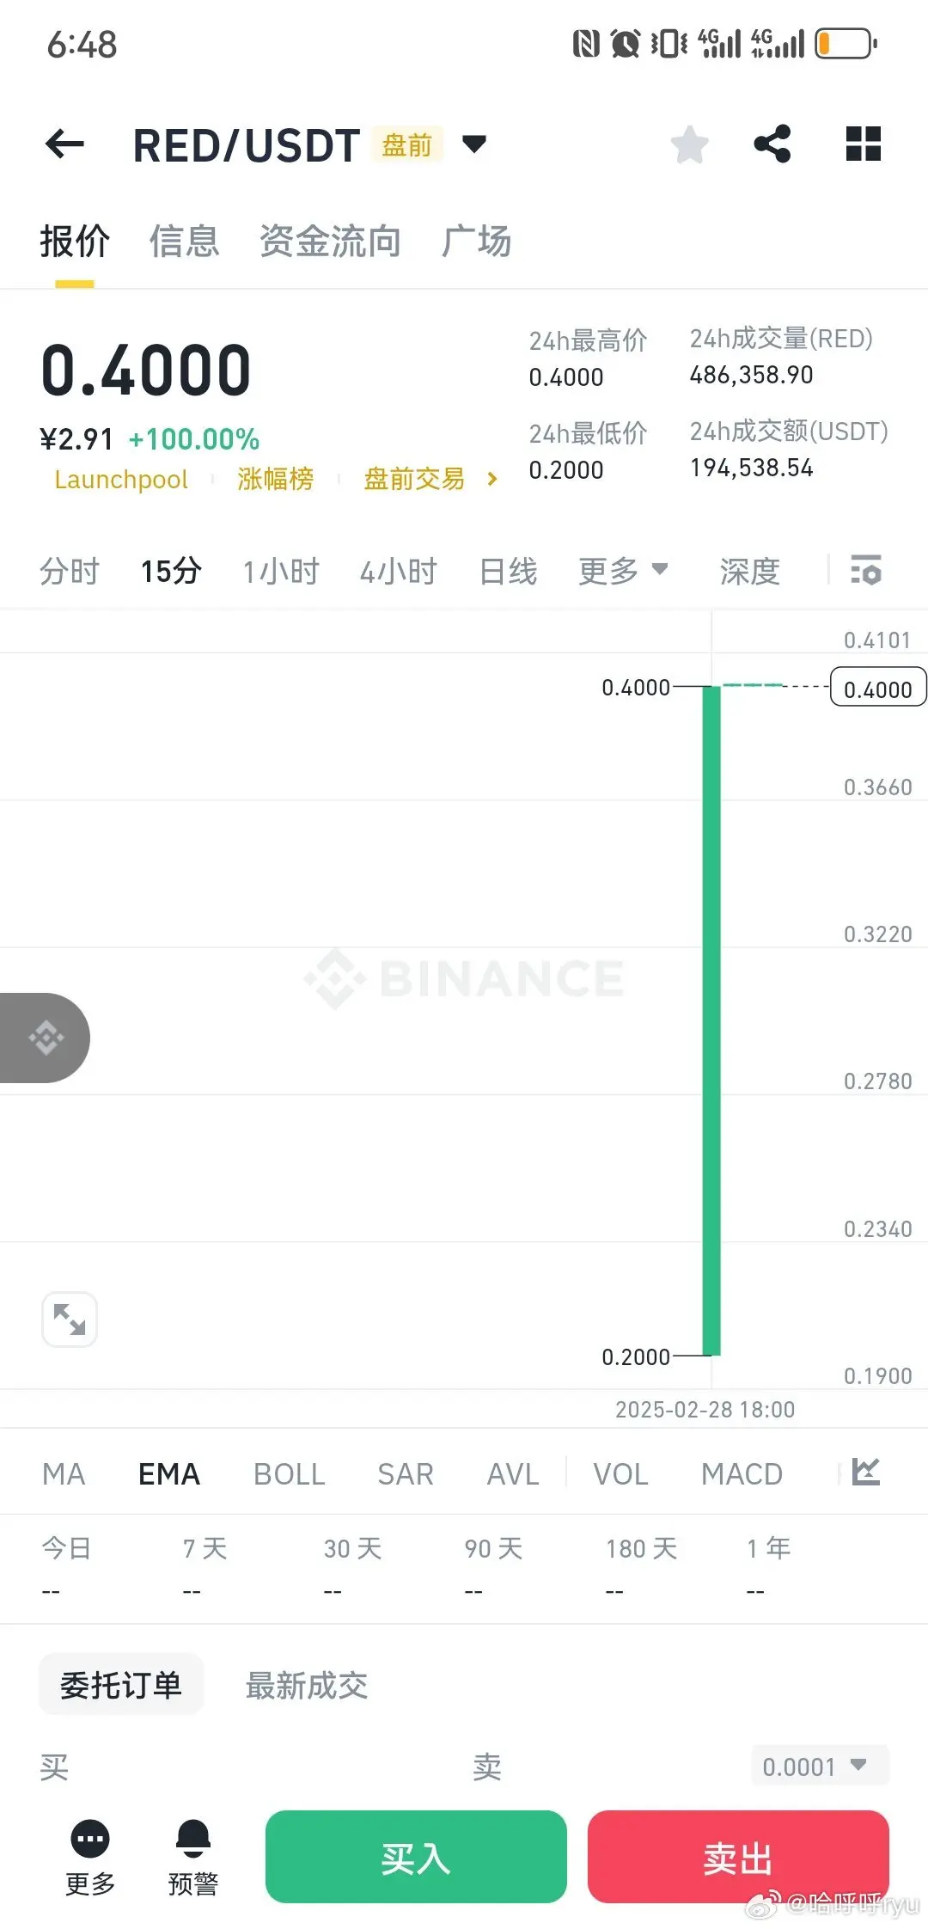Tap the back arrow icon
928x1929 pixels.
click(x=64, y=144)
